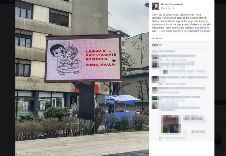Click the Share arrow icon
The height and width of the screenshot is (156, 226).
[x=153, y=39]
